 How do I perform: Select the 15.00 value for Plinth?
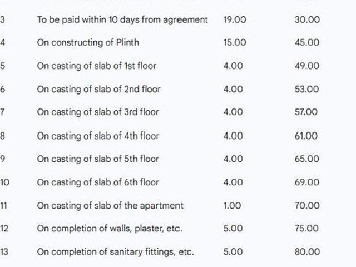point(234,43)
